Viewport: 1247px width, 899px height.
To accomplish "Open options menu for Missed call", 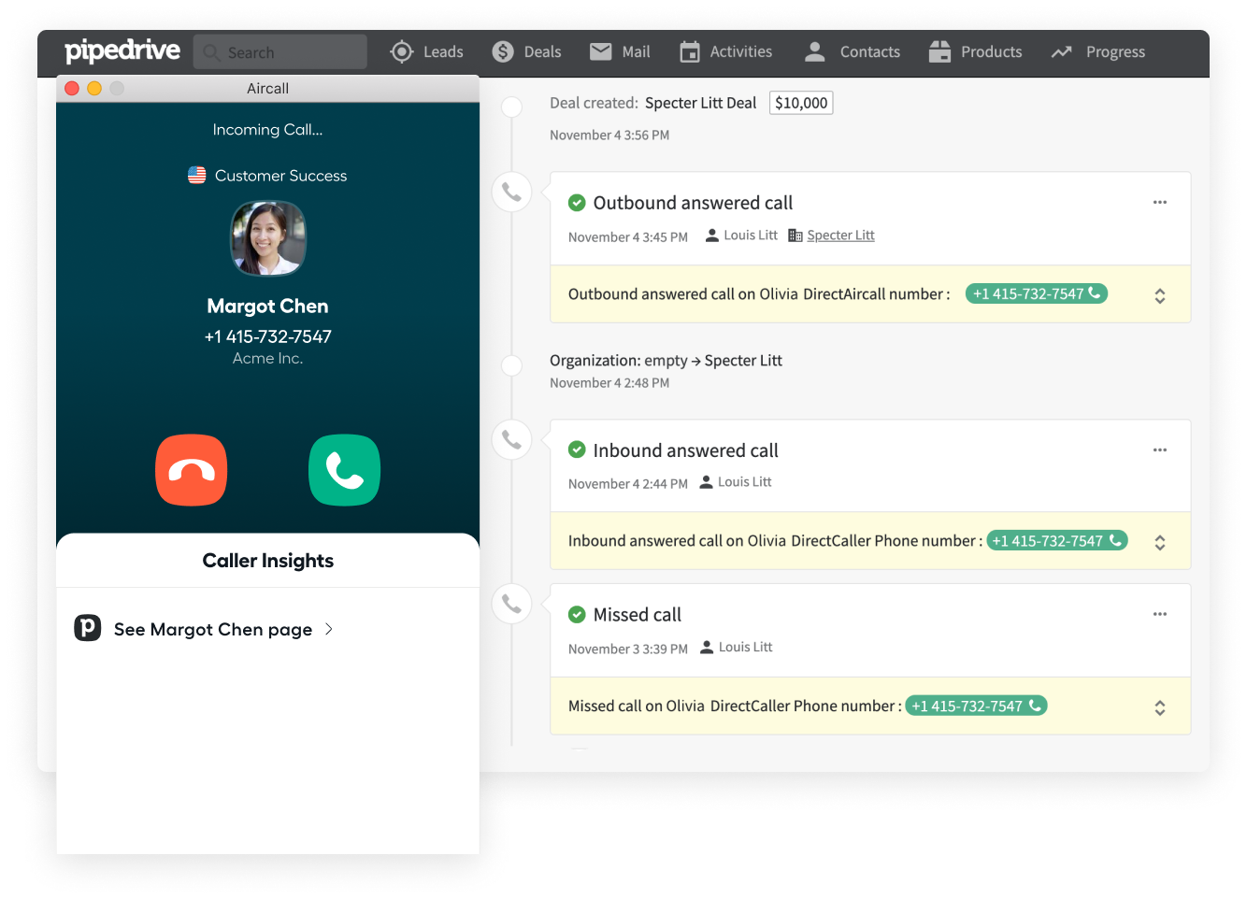I will (1160, 614).
